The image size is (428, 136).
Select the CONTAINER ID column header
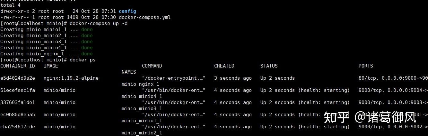pyautogui.click(x=18, y=66)
